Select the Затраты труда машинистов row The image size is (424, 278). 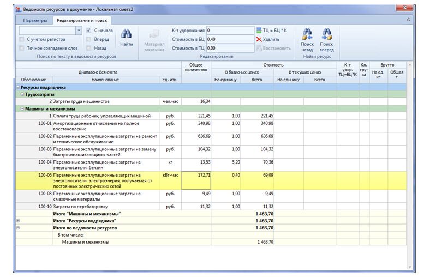tap(211, 101)
